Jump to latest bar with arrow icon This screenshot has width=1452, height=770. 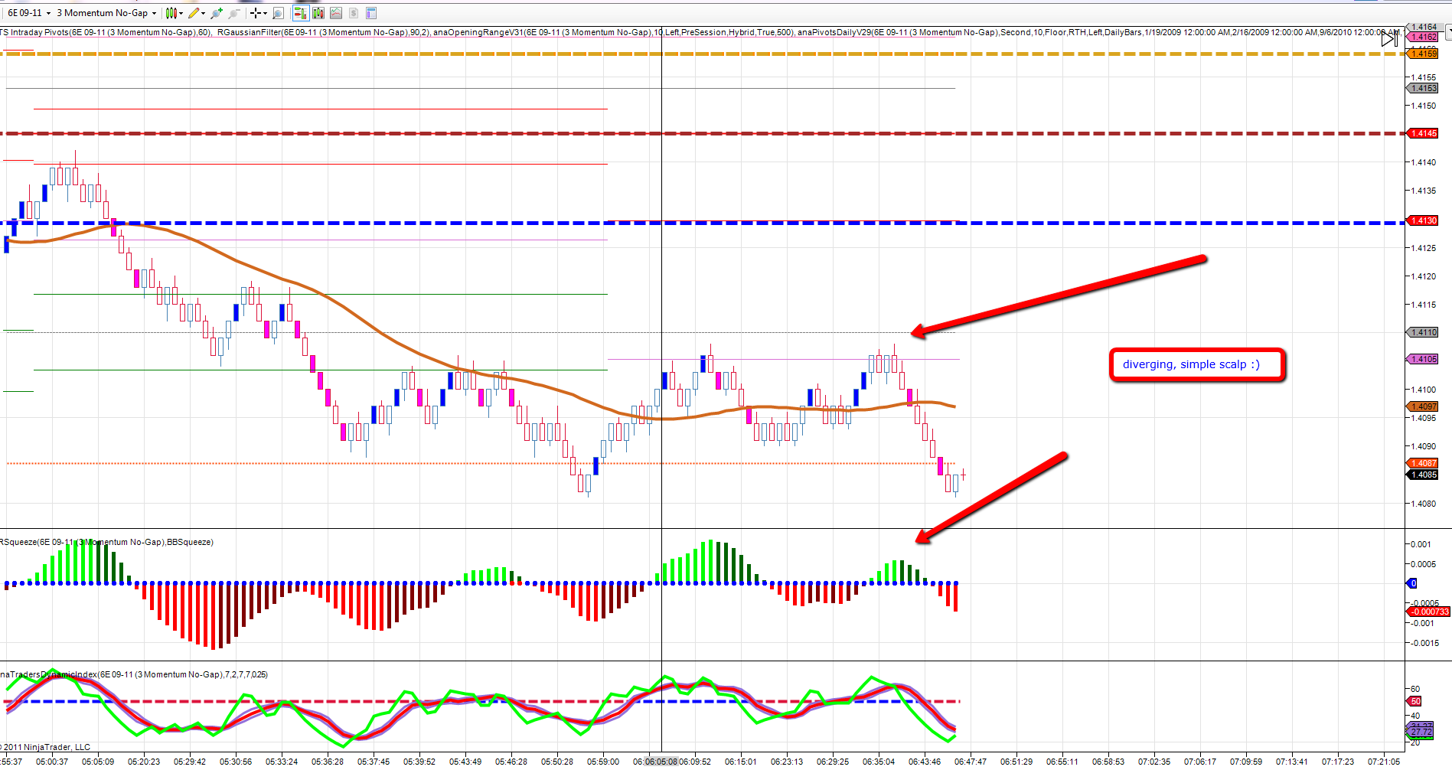pyautogui.click(x=1389, y=38)
